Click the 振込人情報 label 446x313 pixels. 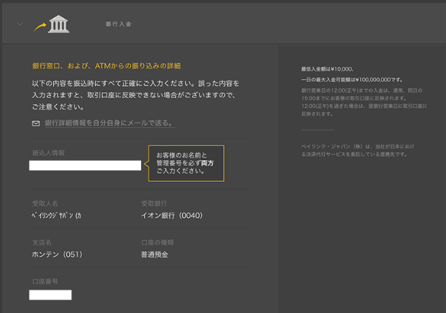tap(49, 153)
